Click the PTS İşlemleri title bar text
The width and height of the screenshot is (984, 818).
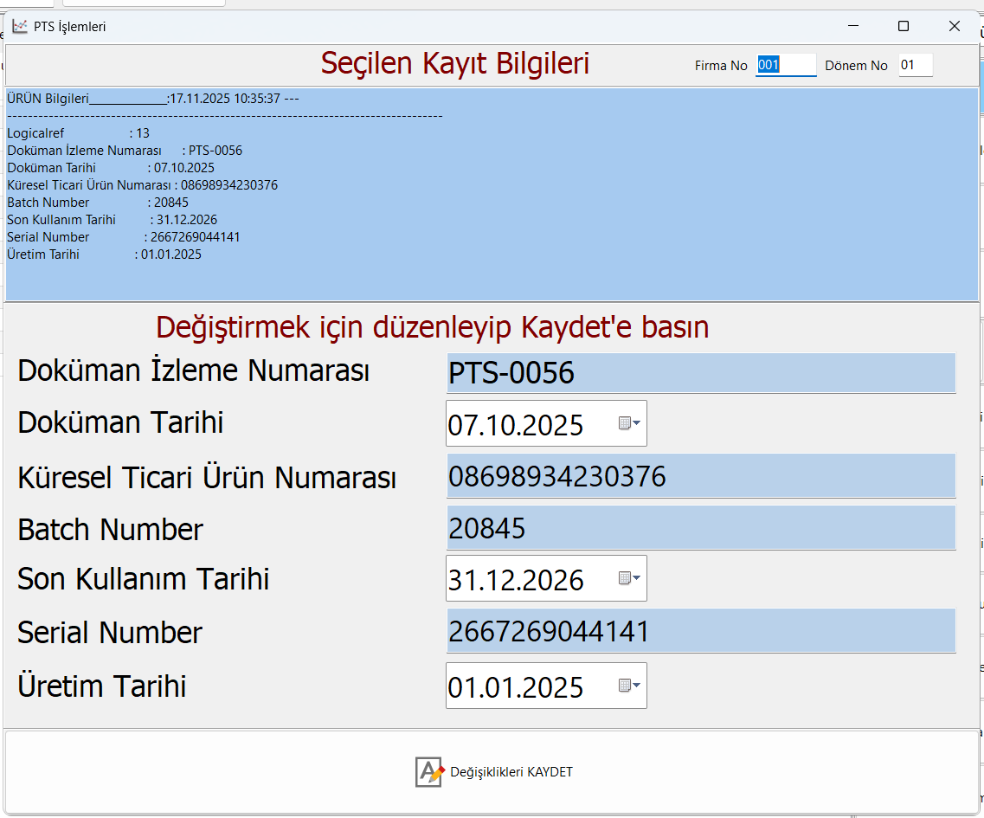coord(70,27)
